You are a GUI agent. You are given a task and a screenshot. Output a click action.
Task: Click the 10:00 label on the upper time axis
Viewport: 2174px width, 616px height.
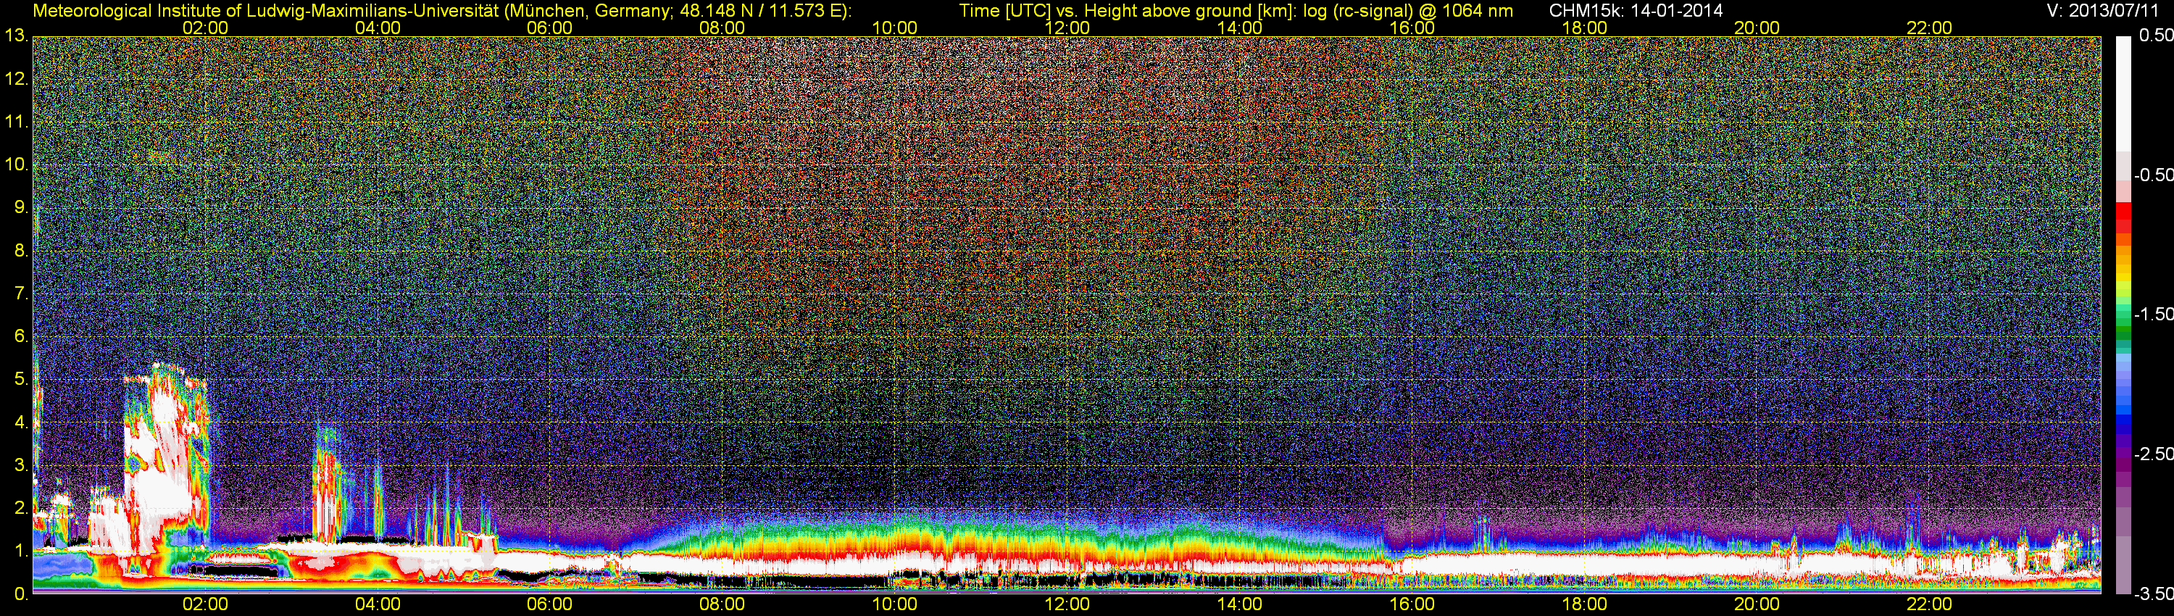coord(894,28)
